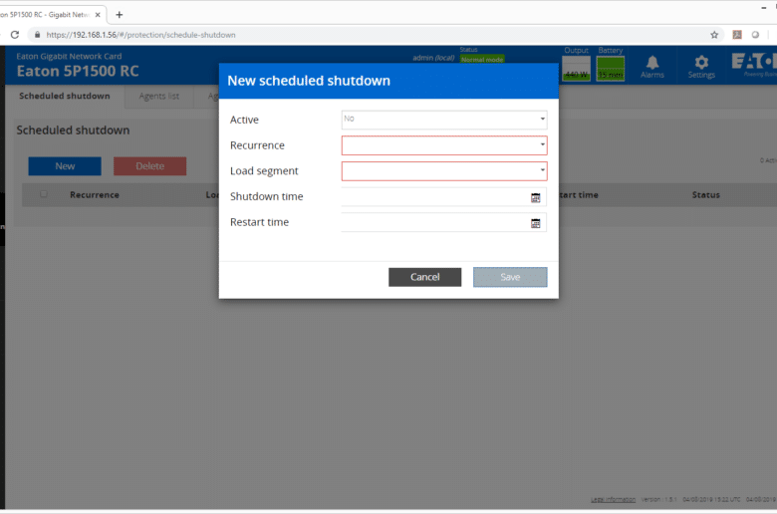
Task: Open the Legal information link
Action: (x=613, y=499)
